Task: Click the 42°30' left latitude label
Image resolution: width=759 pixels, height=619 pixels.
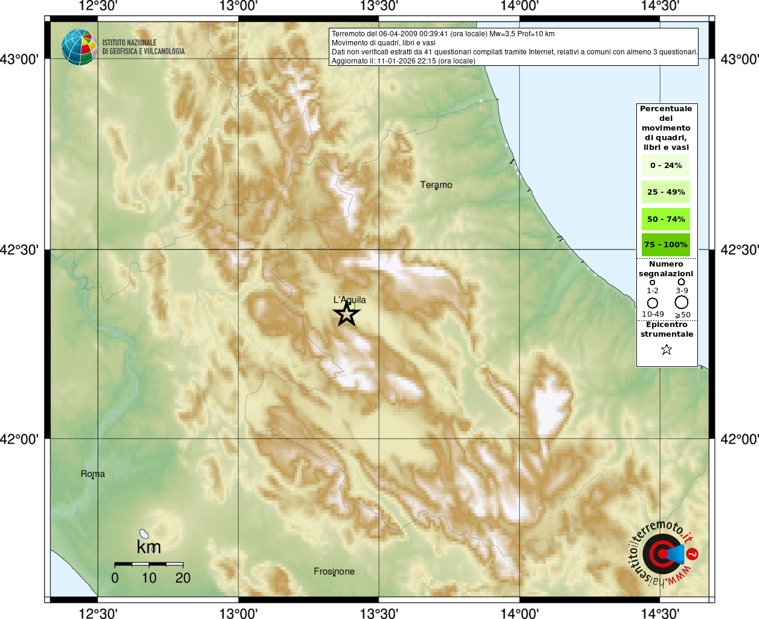Action: (x=19, y=250)
